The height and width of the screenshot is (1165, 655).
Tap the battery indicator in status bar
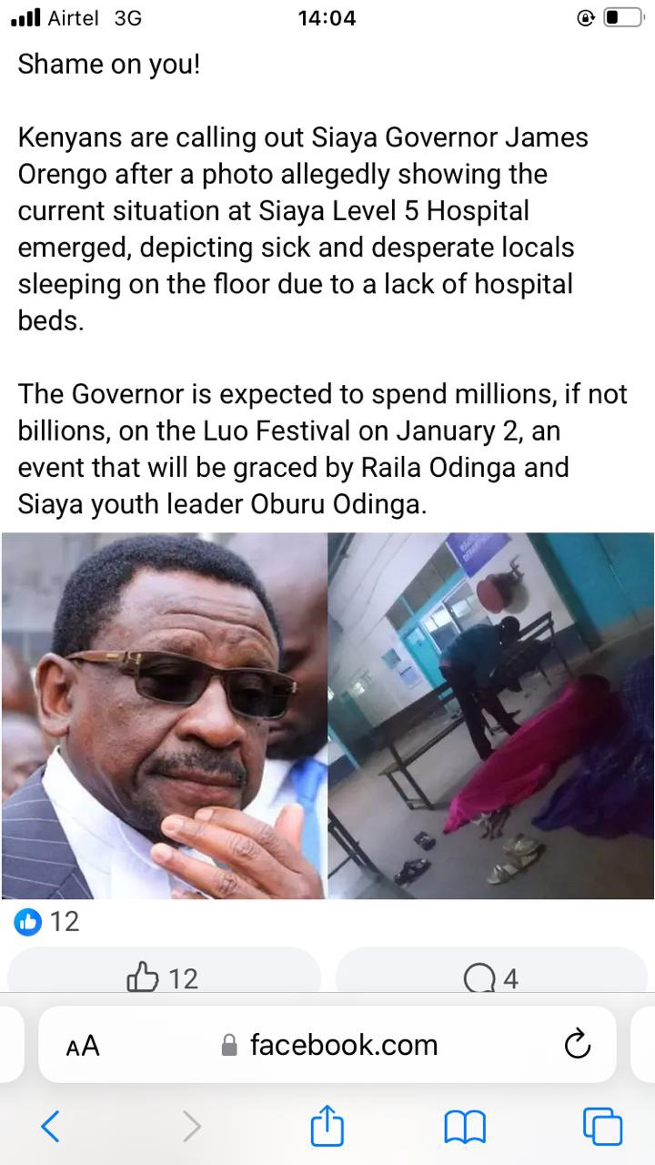[x=624, y=17]
